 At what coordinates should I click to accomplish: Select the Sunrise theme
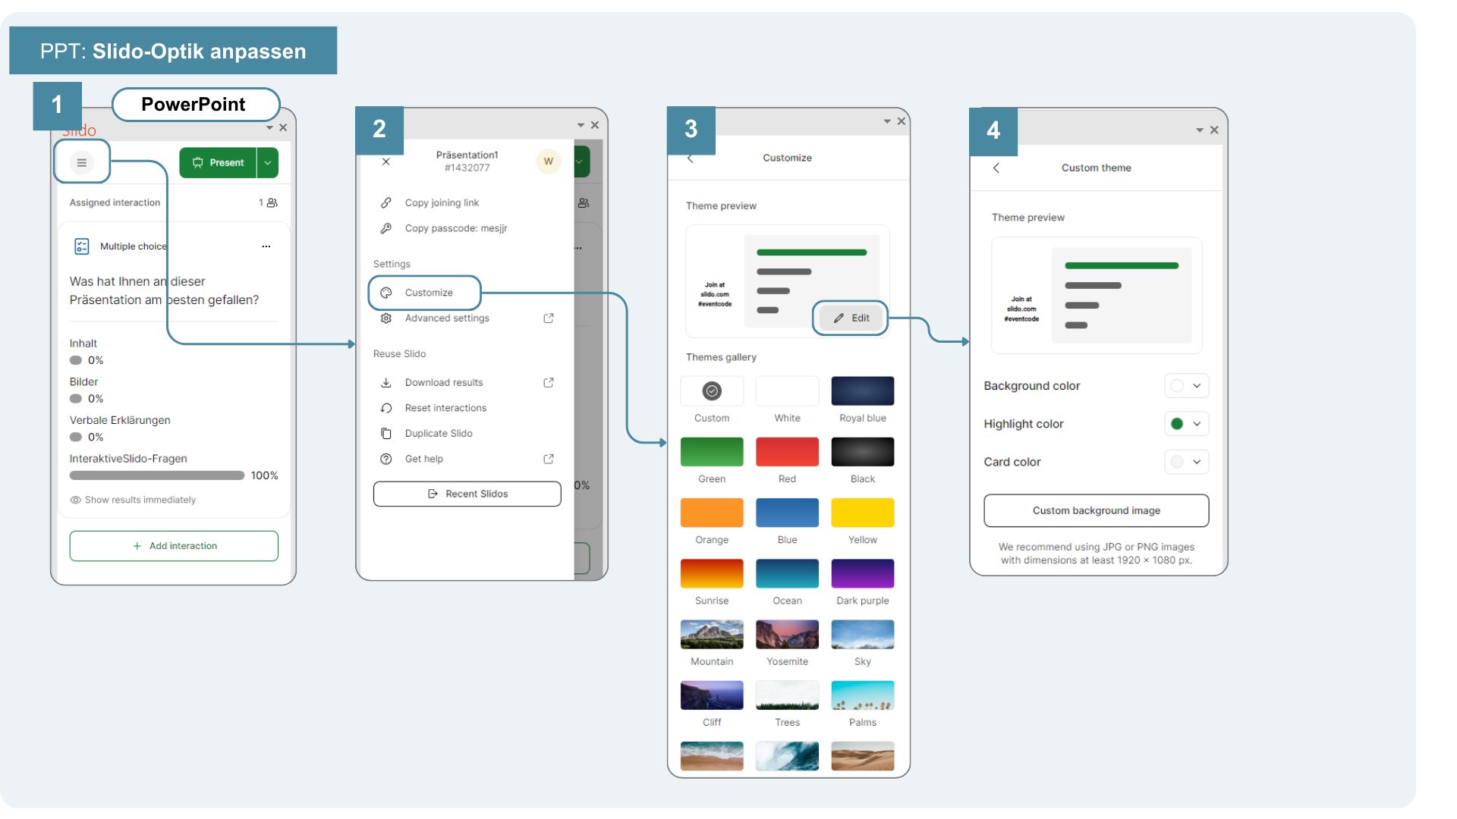pos(712,573)
